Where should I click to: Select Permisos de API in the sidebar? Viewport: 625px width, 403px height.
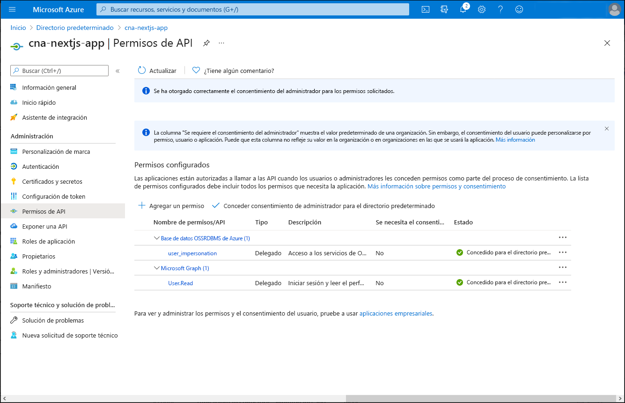(x=63, y=211)
